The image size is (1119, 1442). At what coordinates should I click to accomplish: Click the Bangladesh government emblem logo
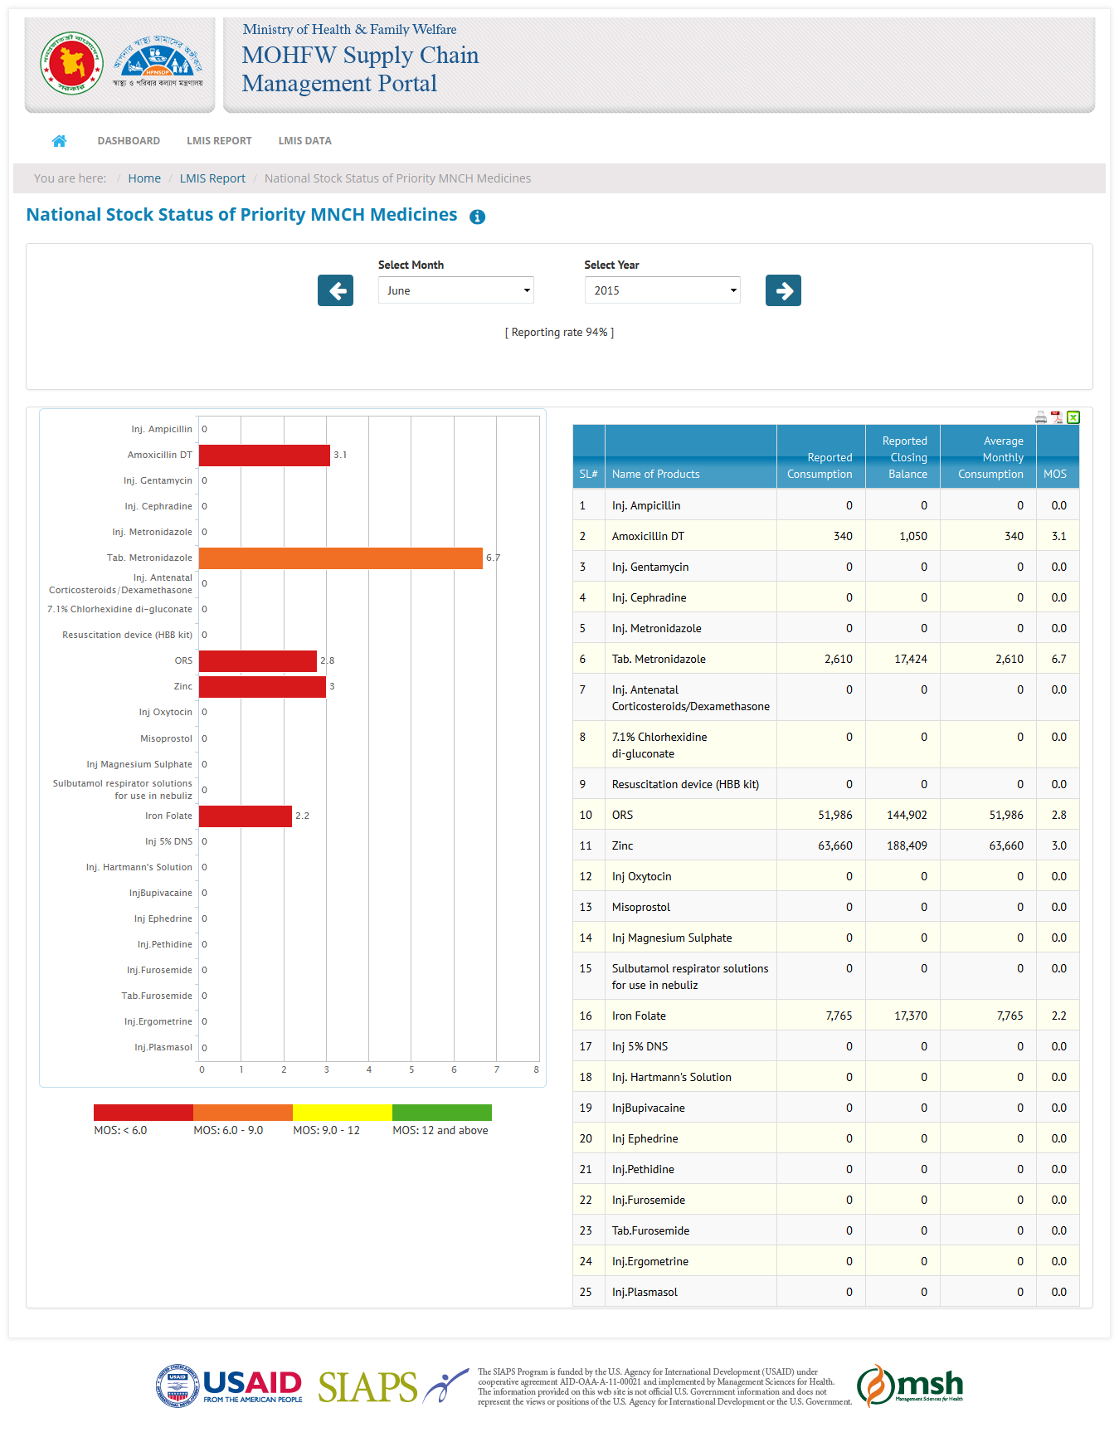pyautogui.click(x=72, y=64)
